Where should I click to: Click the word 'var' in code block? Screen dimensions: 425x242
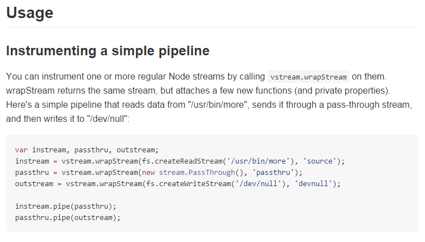[22, 150]
